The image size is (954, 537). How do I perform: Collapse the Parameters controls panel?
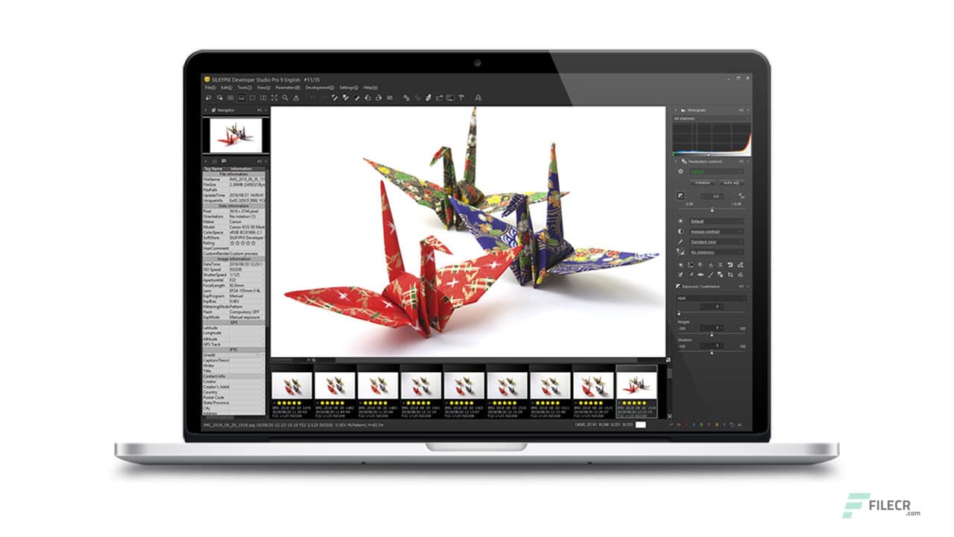click(675, 163)
